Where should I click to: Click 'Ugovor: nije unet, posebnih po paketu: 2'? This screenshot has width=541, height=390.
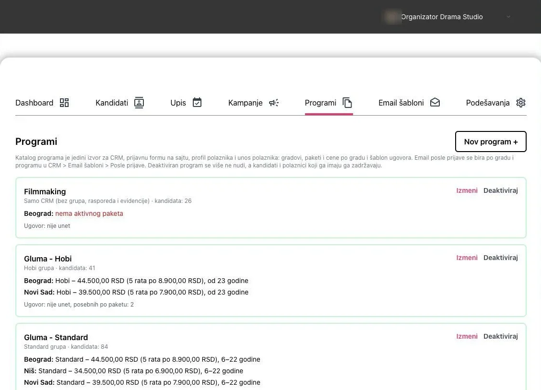click(x=79, y=305)
